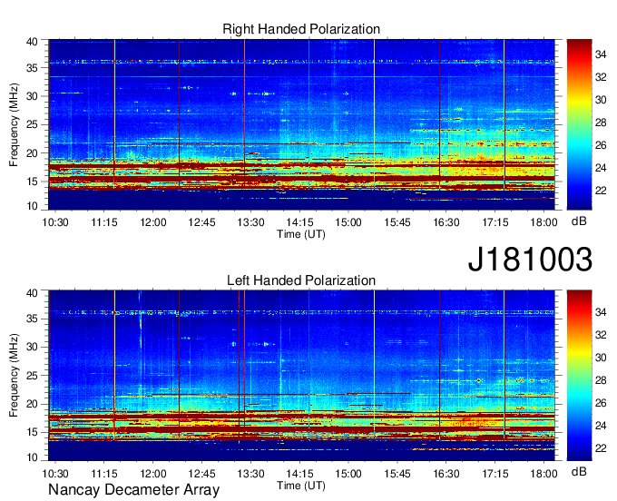Click the "Right Handed Polarization" plot title
The width and height of the screenshot is (617, 501).
[301, 29]
